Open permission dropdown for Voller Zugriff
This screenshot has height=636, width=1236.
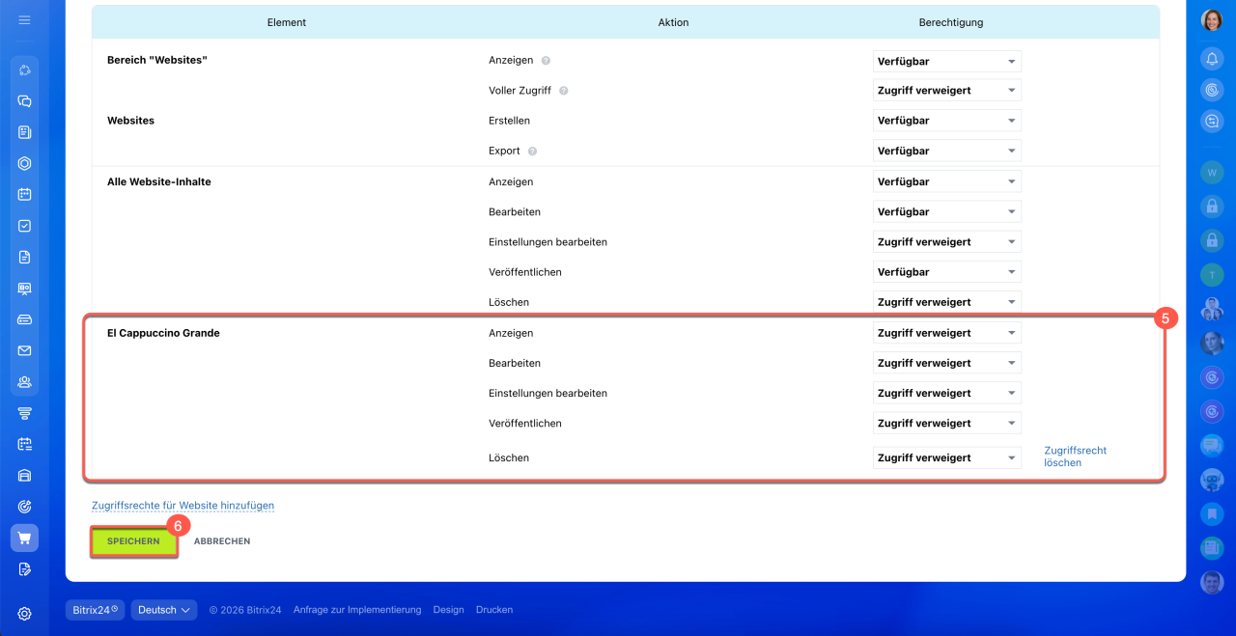[946, 91]
